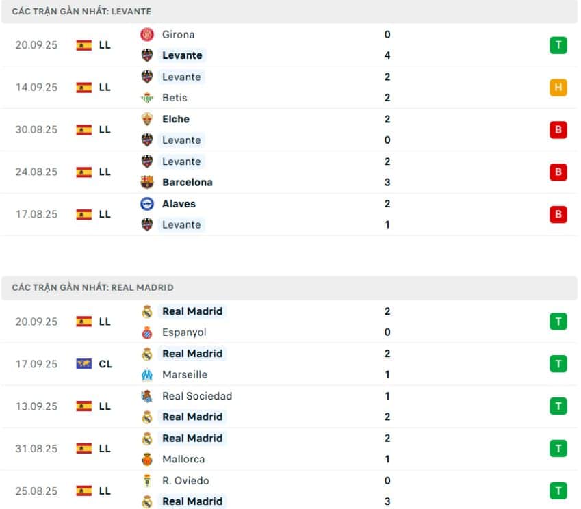Viewport: 581px width, 509px height.
Task: Select the Real Madrid recent matches header
Action: coord(92,288)
